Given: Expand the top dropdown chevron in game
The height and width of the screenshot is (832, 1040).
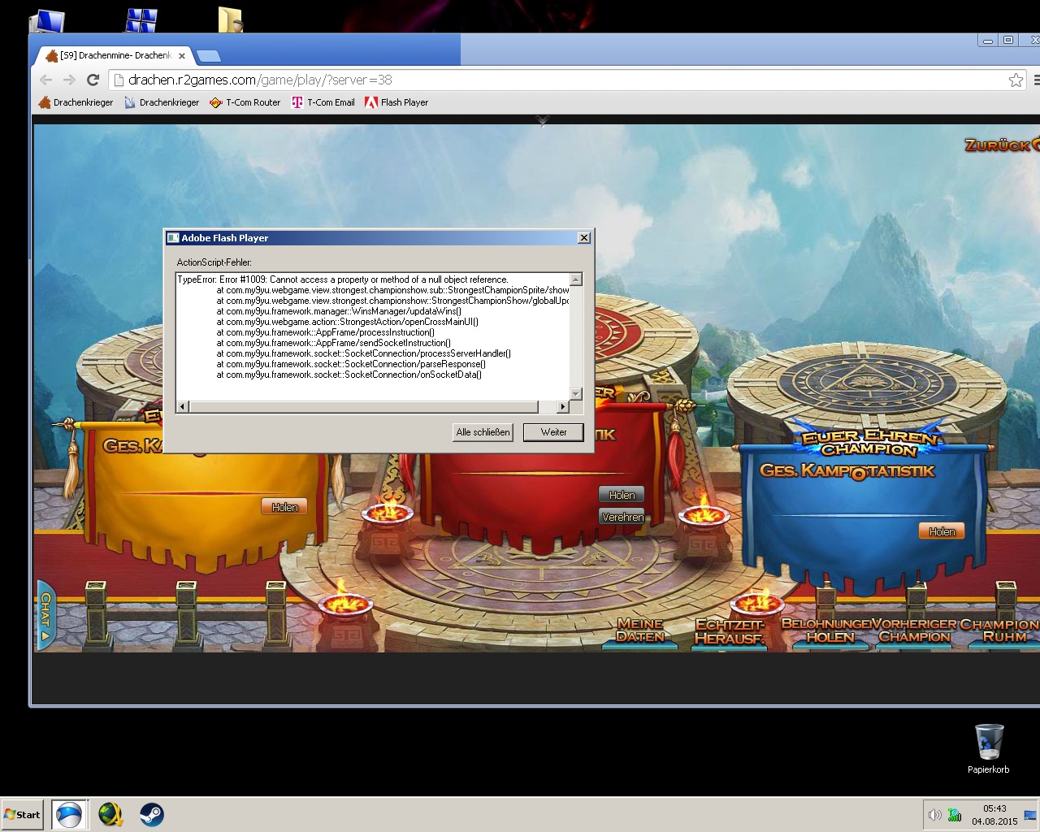Looking at the screenshot, I should click(543, 121).
